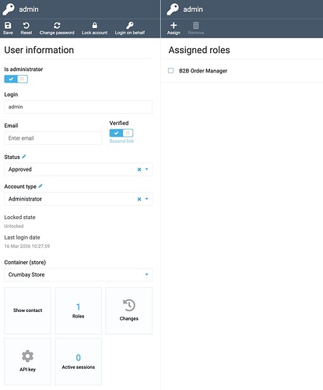
Task: Click the Assign plus icon
Action: pyautogui.click(x=174, y=25)
